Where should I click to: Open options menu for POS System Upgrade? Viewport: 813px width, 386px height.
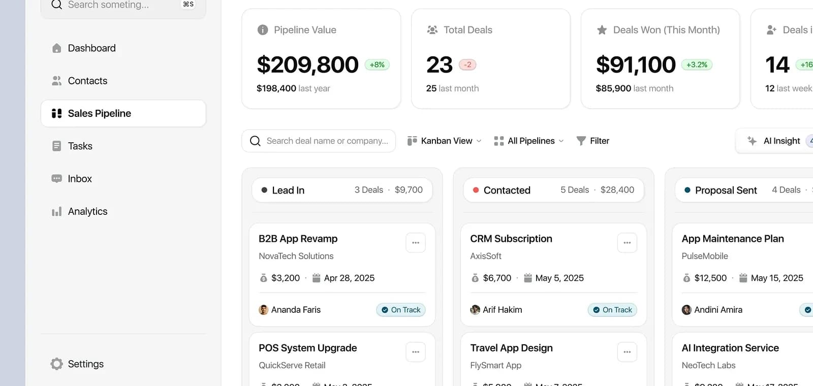click(416, 352)
